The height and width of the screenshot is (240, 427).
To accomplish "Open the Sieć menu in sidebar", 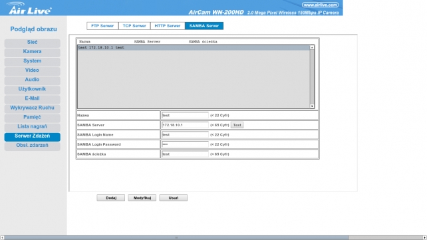I will 32,43.
